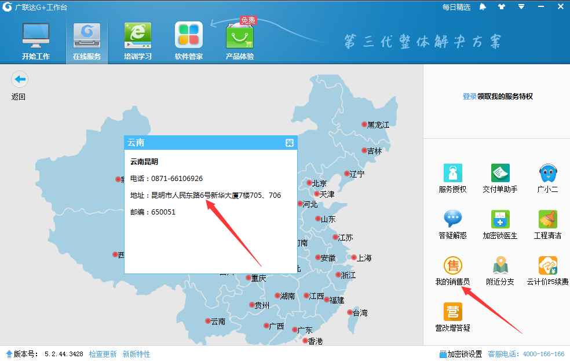Select 贵州 province marker
Image resolution: width=570 pixels, height=362 pixels.
[259, 305]
